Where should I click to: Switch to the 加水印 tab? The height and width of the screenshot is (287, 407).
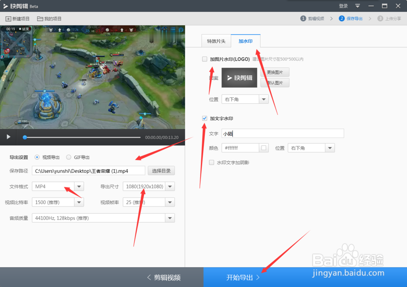pyautogui.click(x=245, y=41)
